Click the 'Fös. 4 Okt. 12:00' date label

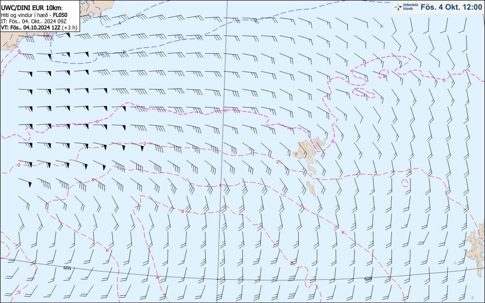click(451, 7)
